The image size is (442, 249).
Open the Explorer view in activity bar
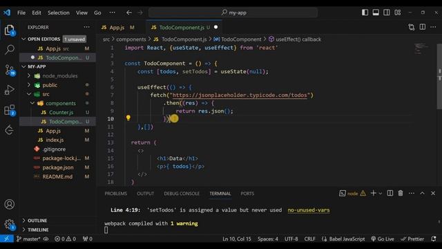click(9, 30)
